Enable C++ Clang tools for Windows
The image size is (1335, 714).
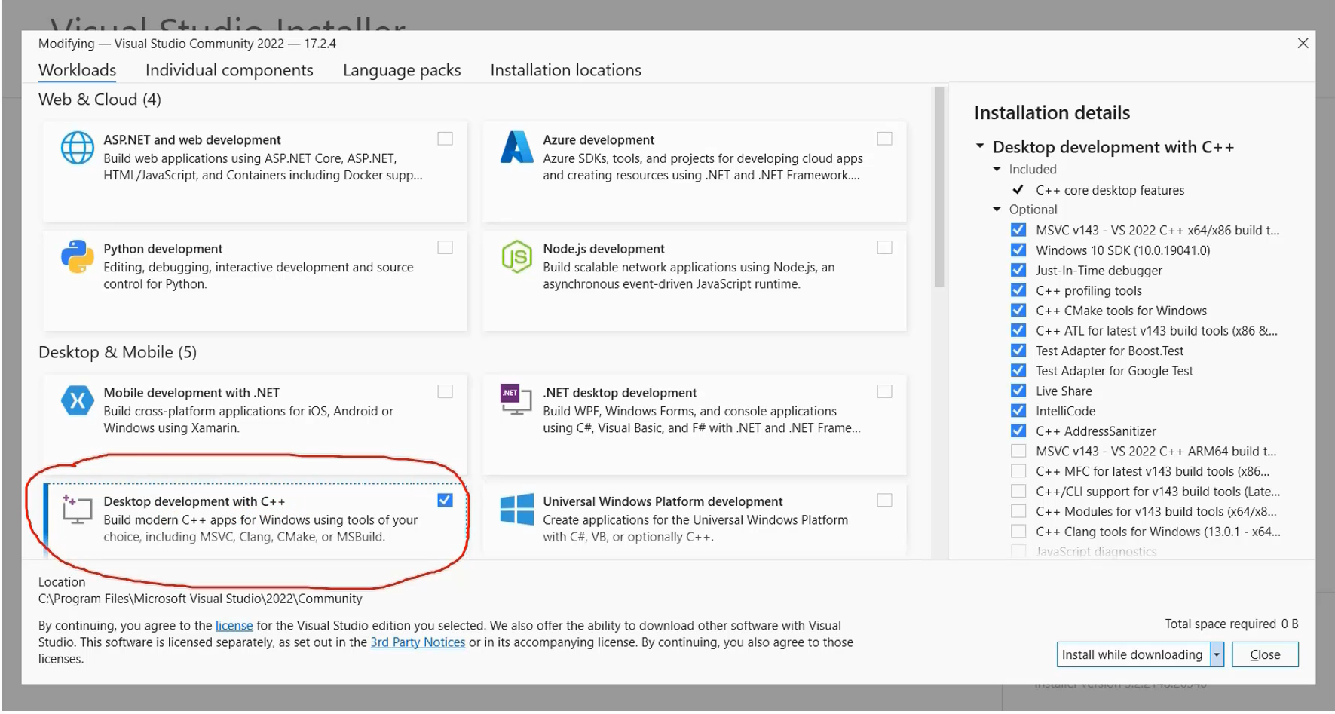pos(1018,532)
